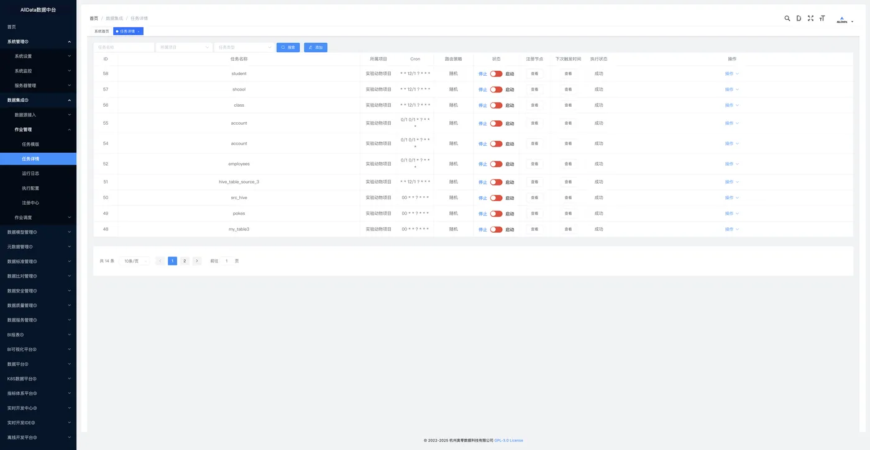Toggle status switch for task ID 54
Image resolution: width=870 pixels, height=450 pixels.
[x=496, y=144]
